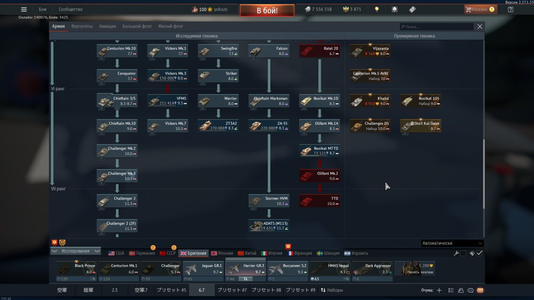534x300 pixels.
Task: Select the Израиль nation tab
Action: tap(356, 253)
